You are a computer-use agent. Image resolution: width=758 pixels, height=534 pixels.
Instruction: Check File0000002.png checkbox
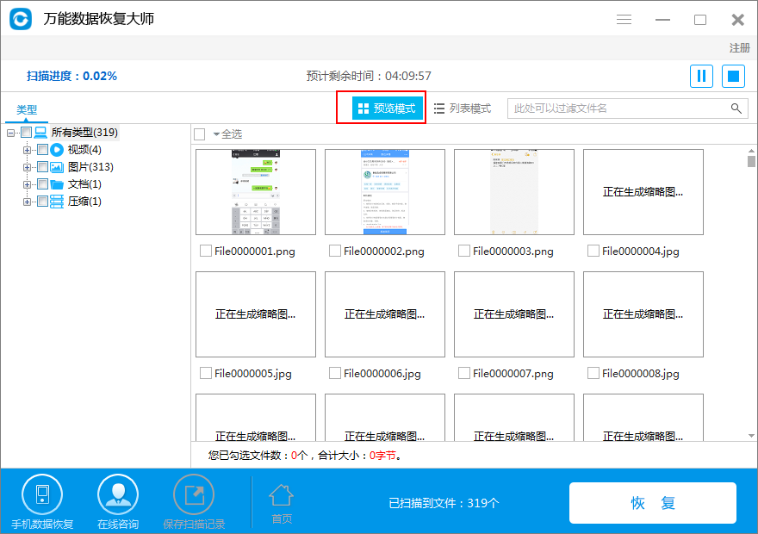pos(334,251)
